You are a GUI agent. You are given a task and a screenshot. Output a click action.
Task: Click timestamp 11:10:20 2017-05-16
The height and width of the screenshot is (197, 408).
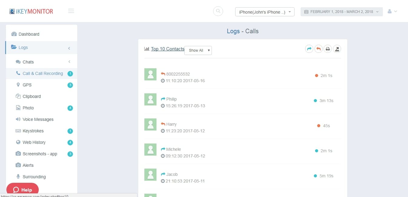click(x=185, y=81)
